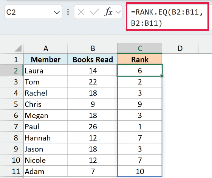Click Tom's books read value 22

[93, 82]
